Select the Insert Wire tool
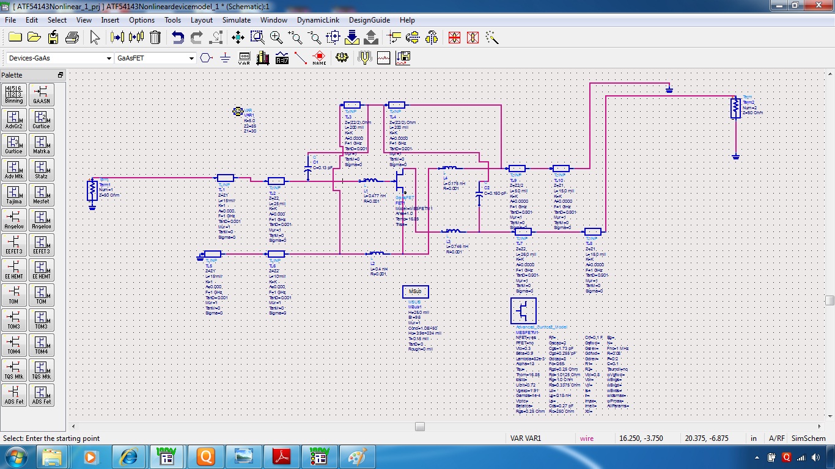Screen dimensions: 835x469 pos(300,58)
